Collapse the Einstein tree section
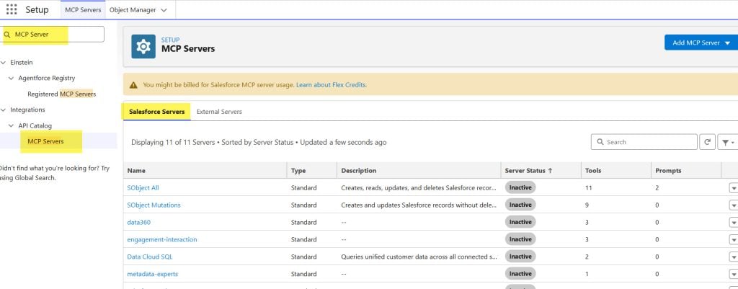 coord(4,62)
